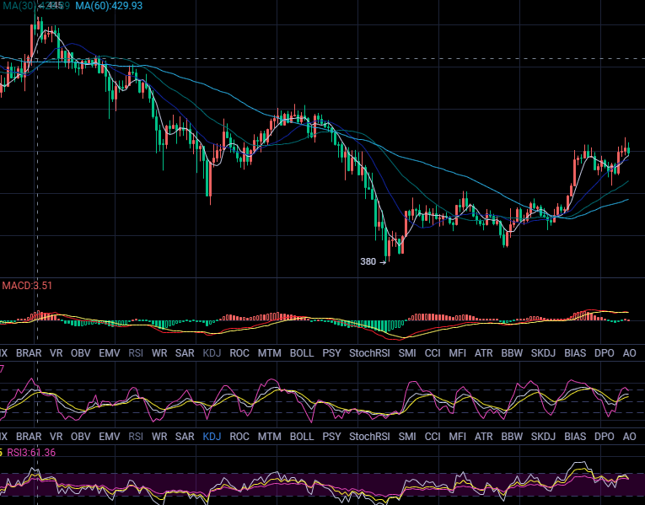Select SKDJ indicator under the MACD pane

543,353
